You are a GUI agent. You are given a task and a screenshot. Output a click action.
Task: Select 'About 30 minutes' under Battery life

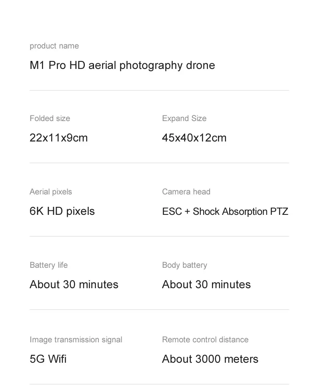(74, 285)
